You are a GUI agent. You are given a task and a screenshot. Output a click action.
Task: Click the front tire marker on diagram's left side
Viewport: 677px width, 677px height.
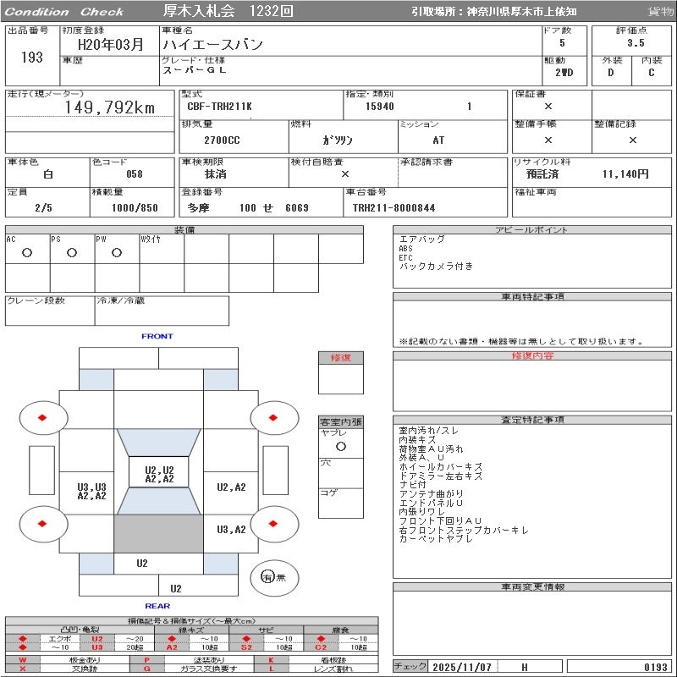(x=42, y=418)
